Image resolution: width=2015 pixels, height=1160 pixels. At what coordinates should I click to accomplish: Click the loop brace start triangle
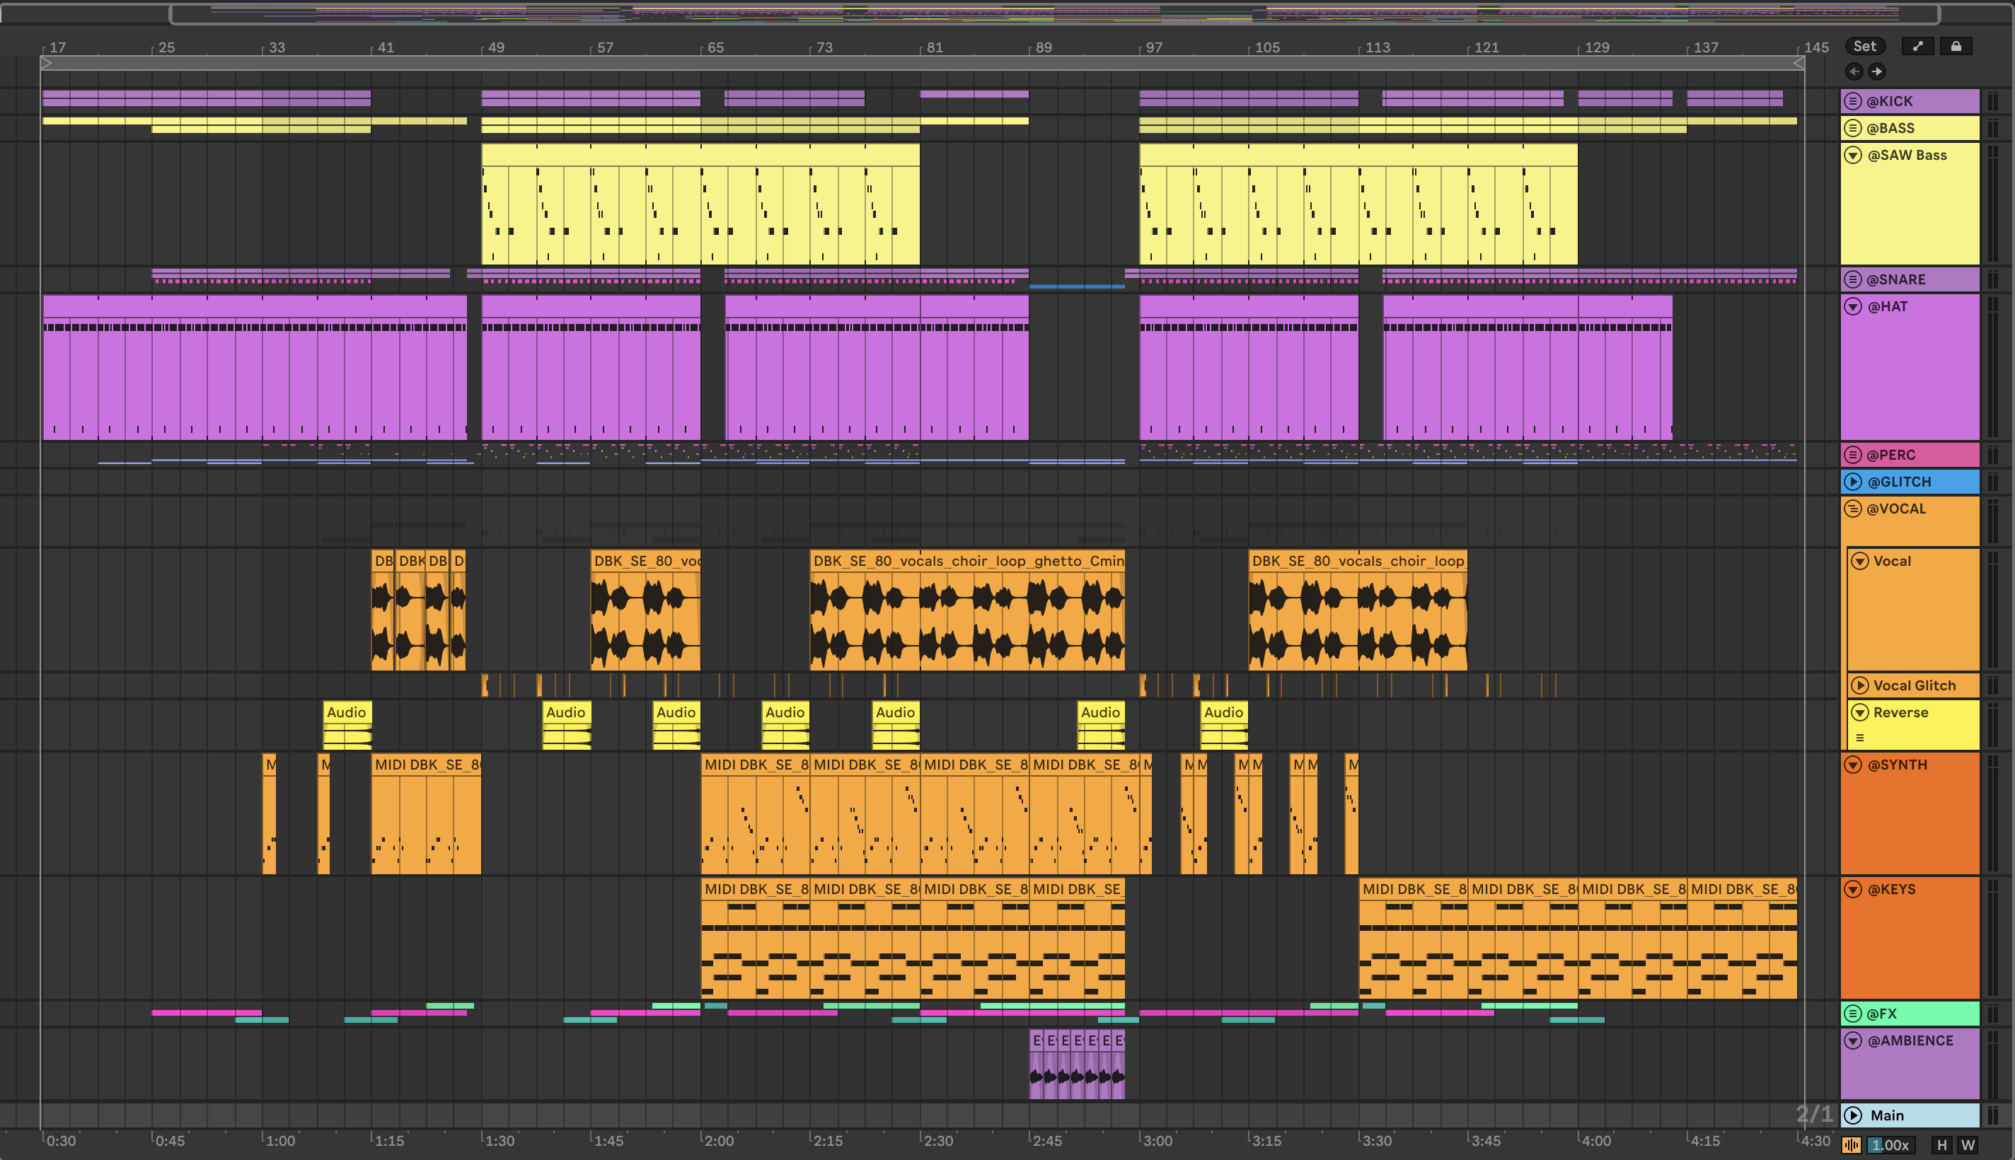(46, 63)
